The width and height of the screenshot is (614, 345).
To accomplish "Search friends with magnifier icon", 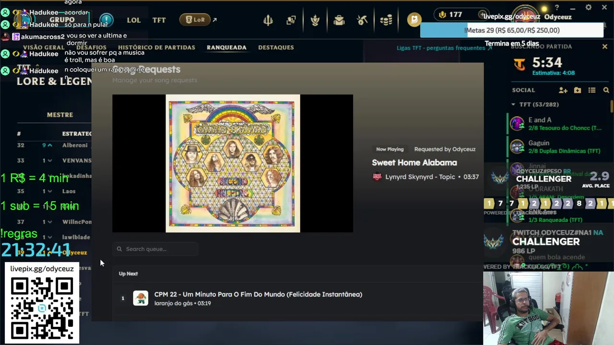I will click(x=606, y=90).
